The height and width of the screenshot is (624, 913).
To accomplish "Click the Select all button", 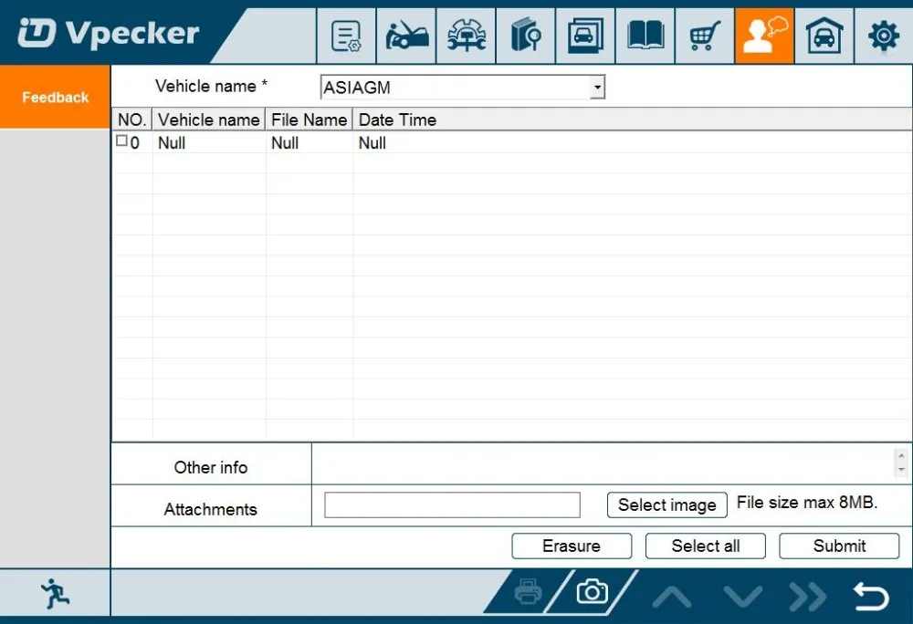I will [705, 546].
